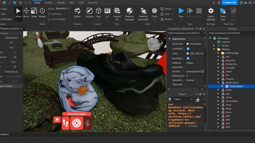Click the in-game footsteps button
Screen dimensions: 255x143
[65, 123]
